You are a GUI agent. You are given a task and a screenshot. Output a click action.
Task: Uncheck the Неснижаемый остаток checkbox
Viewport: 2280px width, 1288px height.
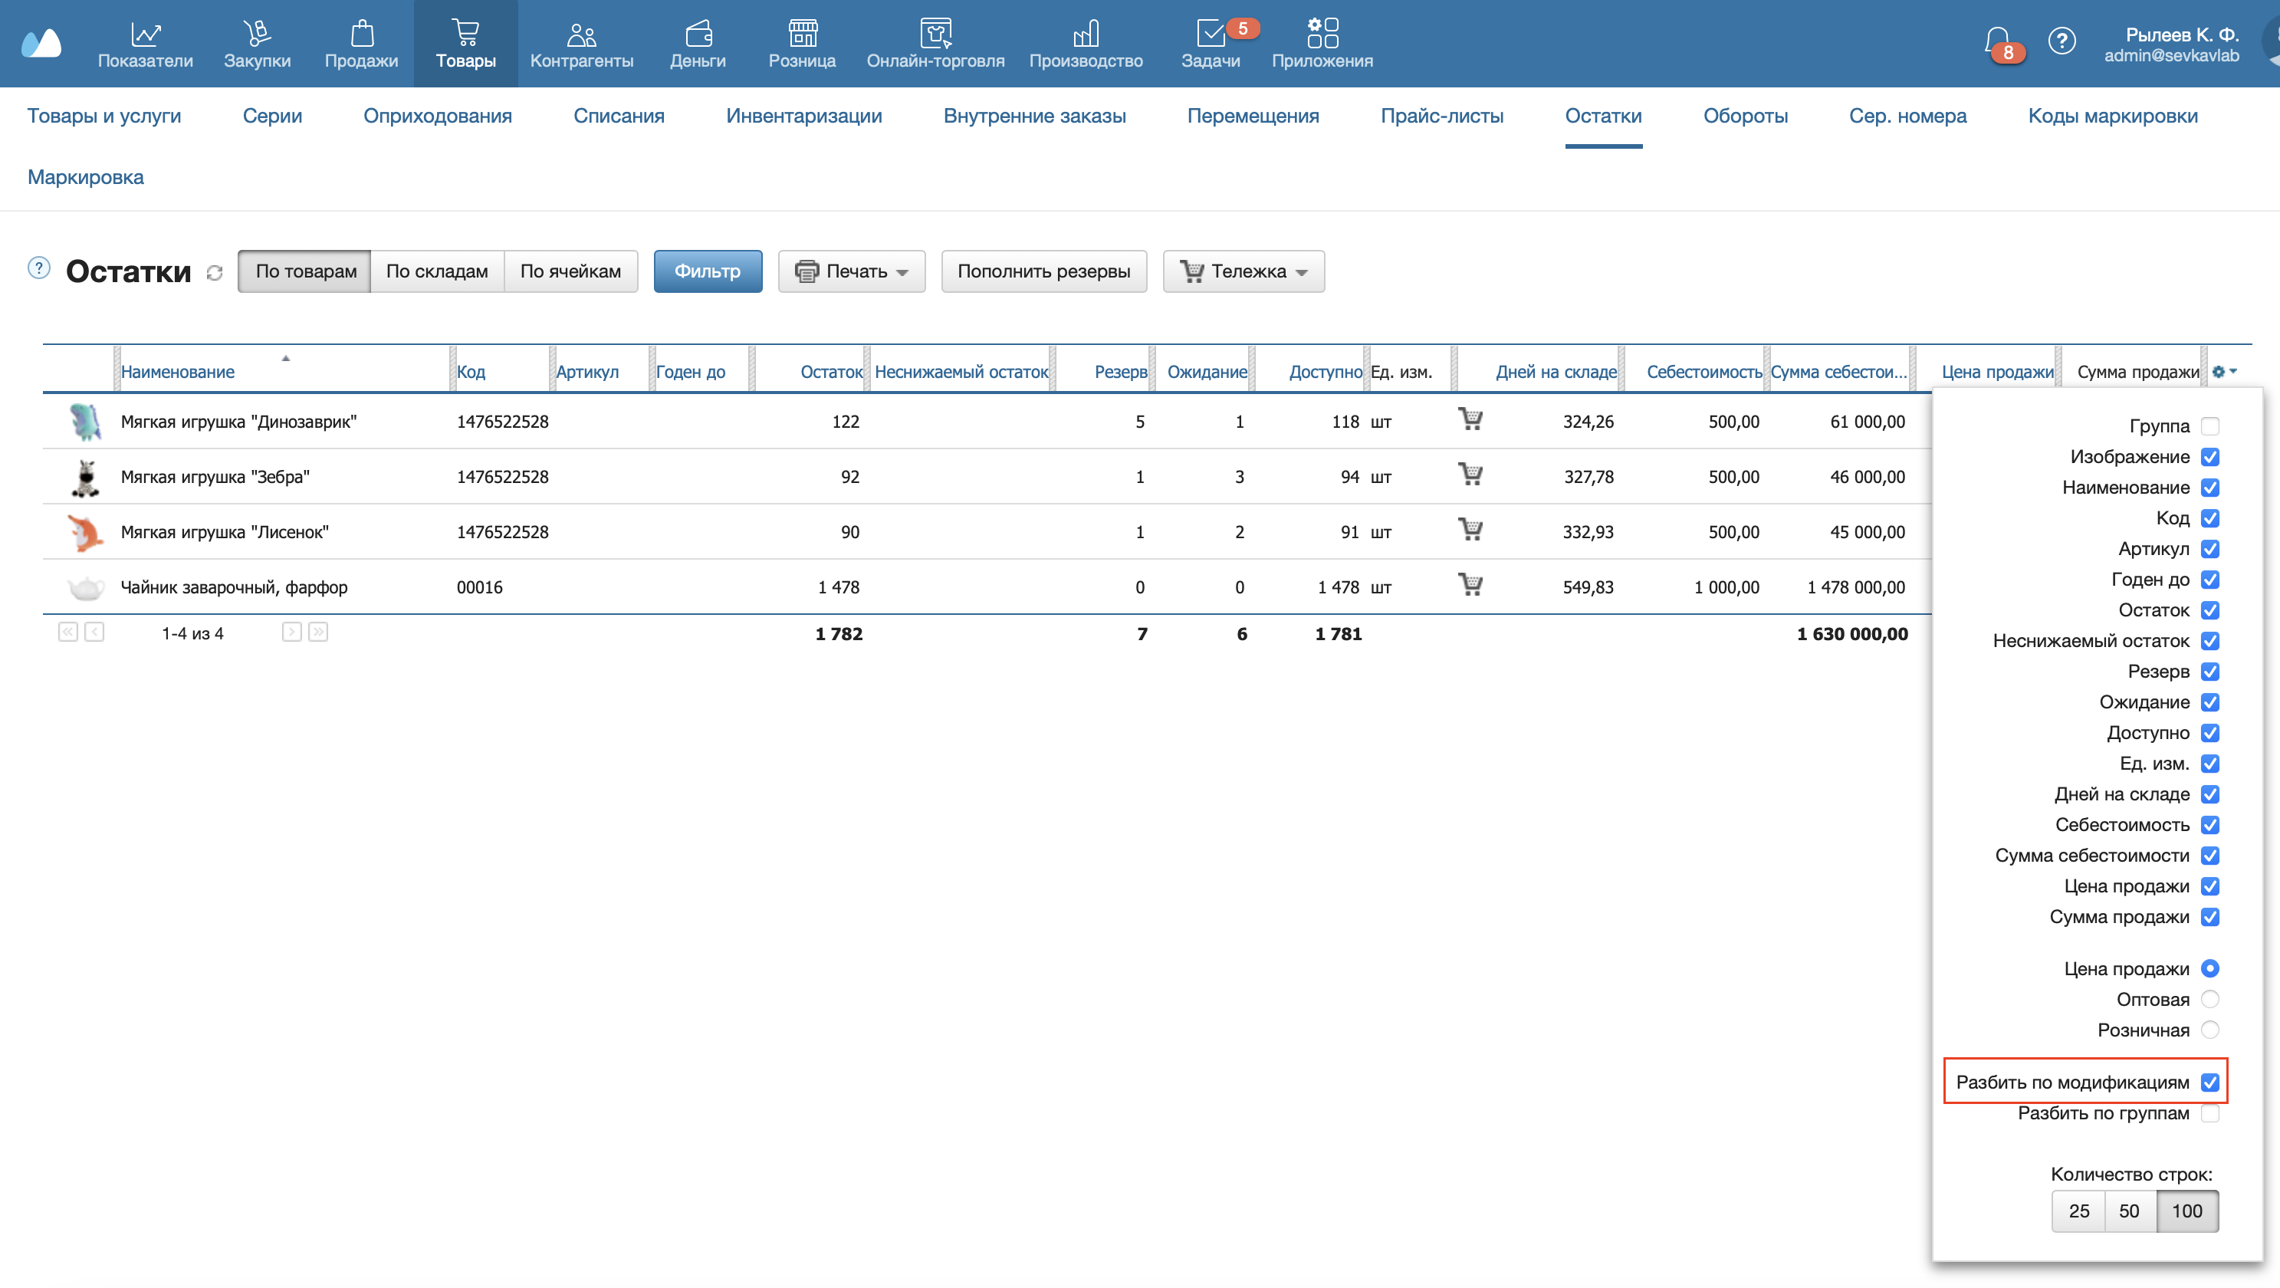tap(2210, 641)
